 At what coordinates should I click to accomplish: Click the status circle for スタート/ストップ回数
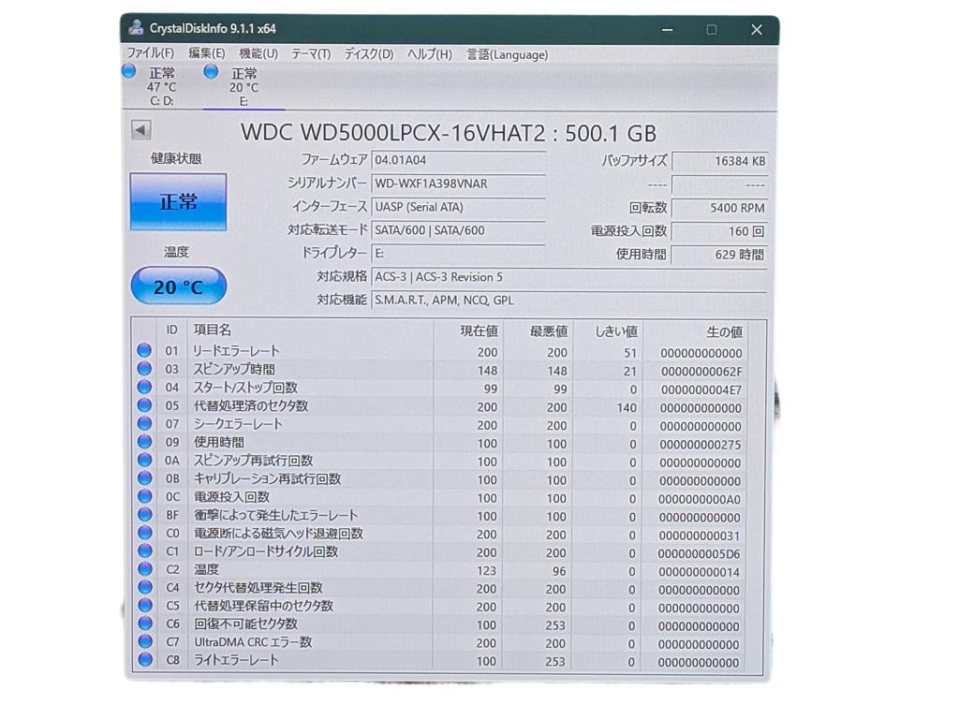[143, 387]
